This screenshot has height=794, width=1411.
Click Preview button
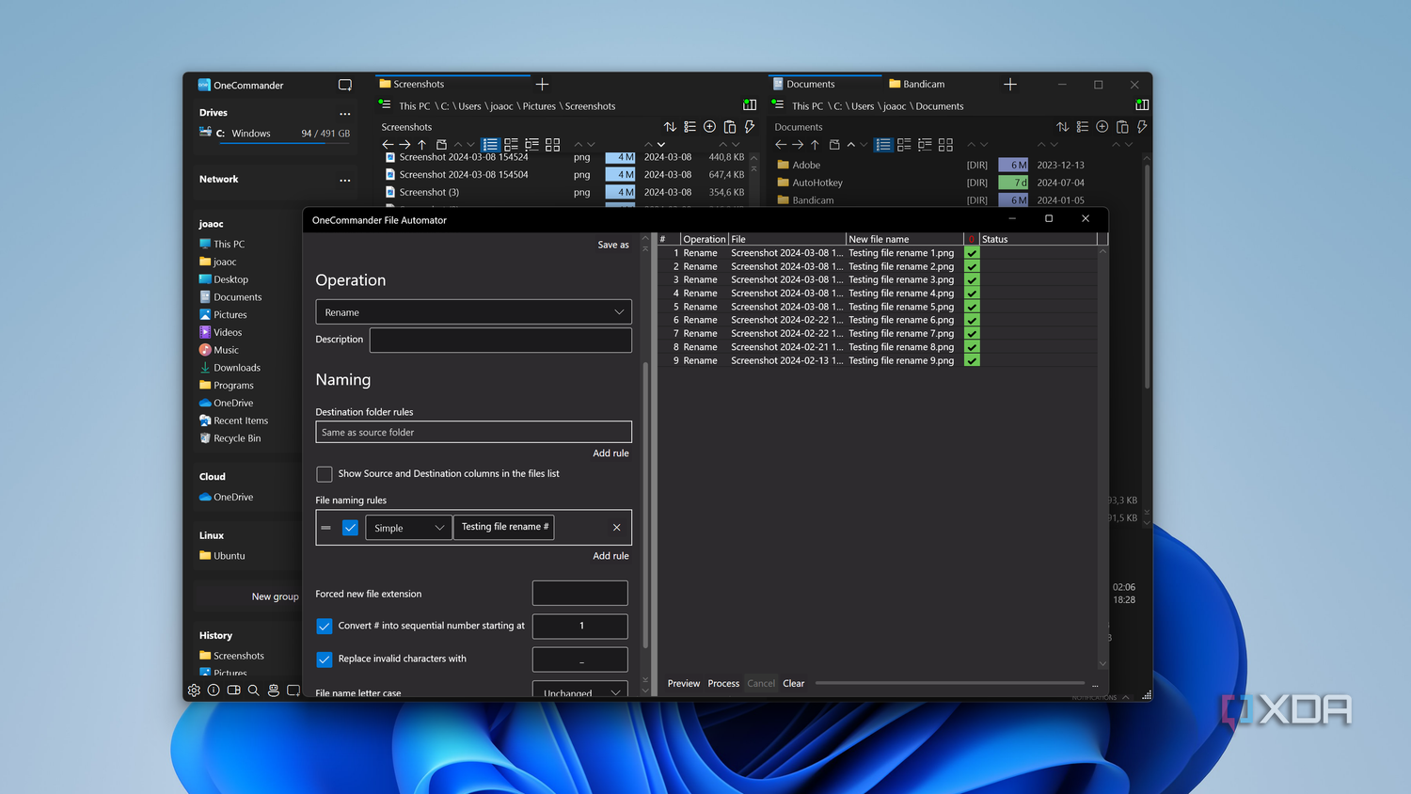(x=684, y=684)
